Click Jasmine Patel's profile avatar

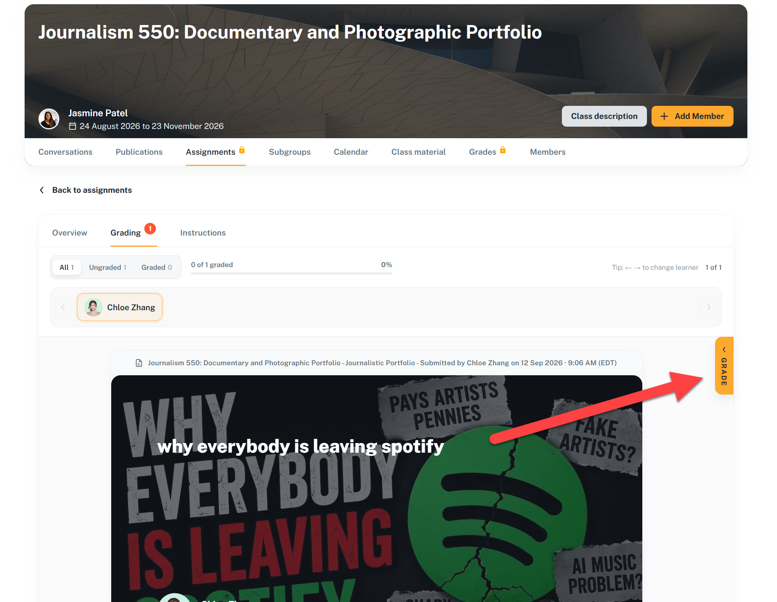49,119
